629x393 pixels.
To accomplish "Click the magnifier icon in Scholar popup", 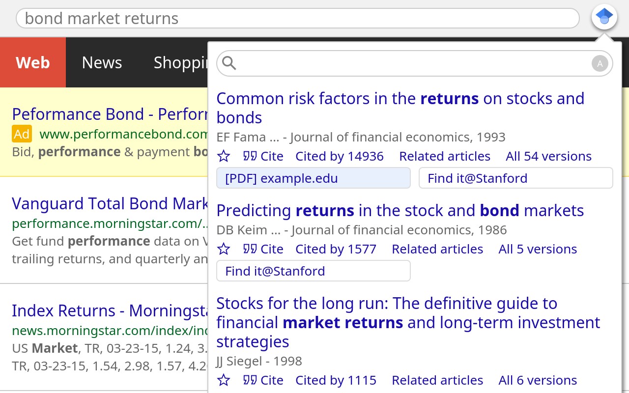I will [x=229, y=63].
